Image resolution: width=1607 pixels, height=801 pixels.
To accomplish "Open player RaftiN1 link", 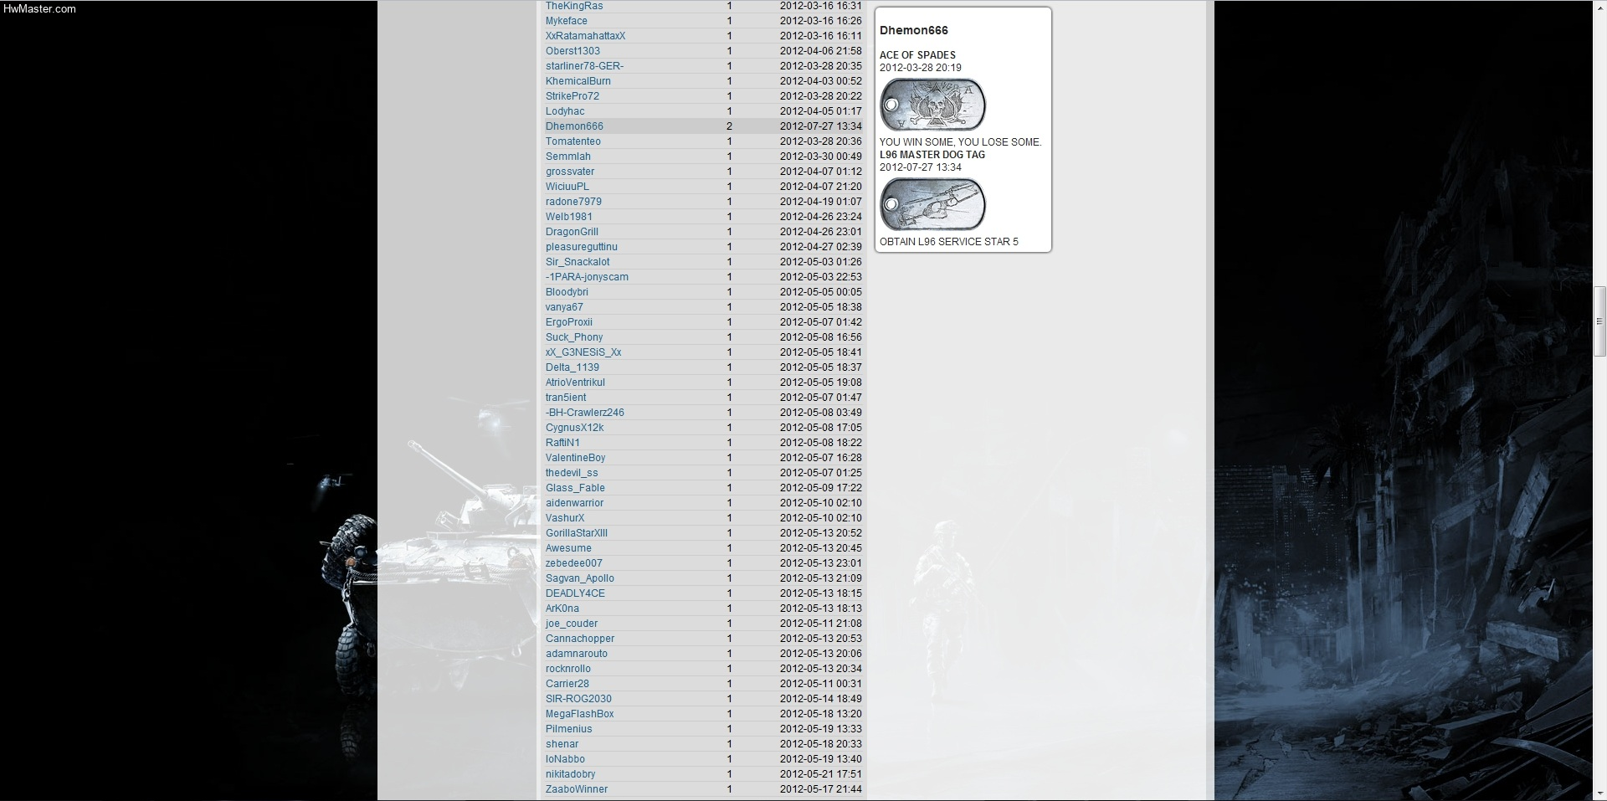I will [562, 443].
